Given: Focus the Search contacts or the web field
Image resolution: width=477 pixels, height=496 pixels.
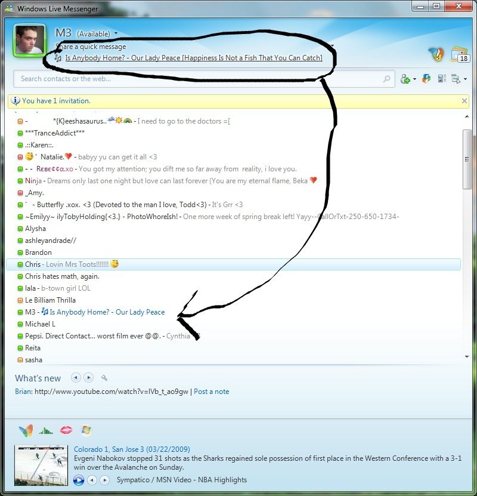Looking at the screenshot, I should click(x=204, y=79).
